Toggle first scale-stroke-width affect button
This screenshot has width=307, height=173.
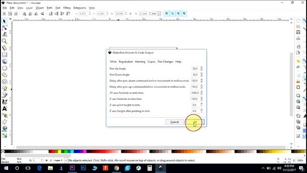[x=166, y=13]
